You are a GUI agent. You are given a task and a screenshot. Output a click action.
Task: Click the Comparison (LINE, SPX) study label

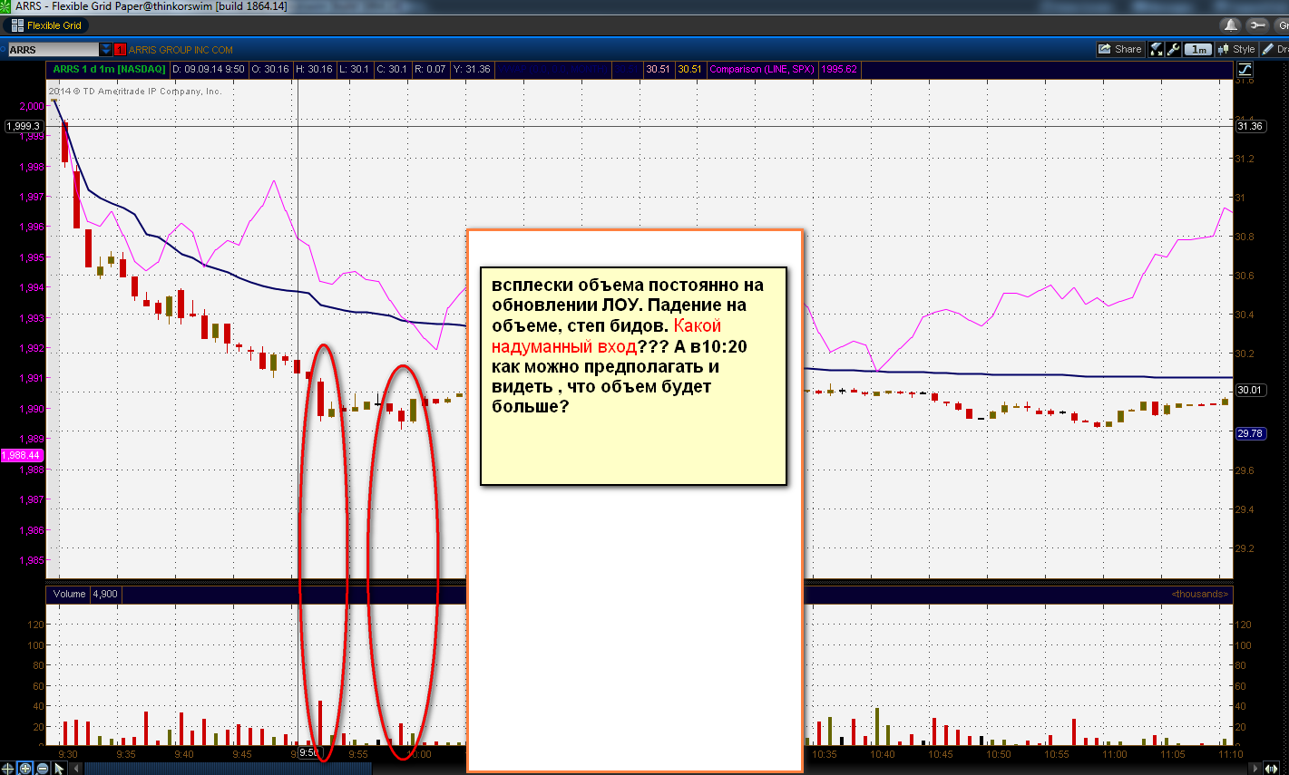pos(762,69)
